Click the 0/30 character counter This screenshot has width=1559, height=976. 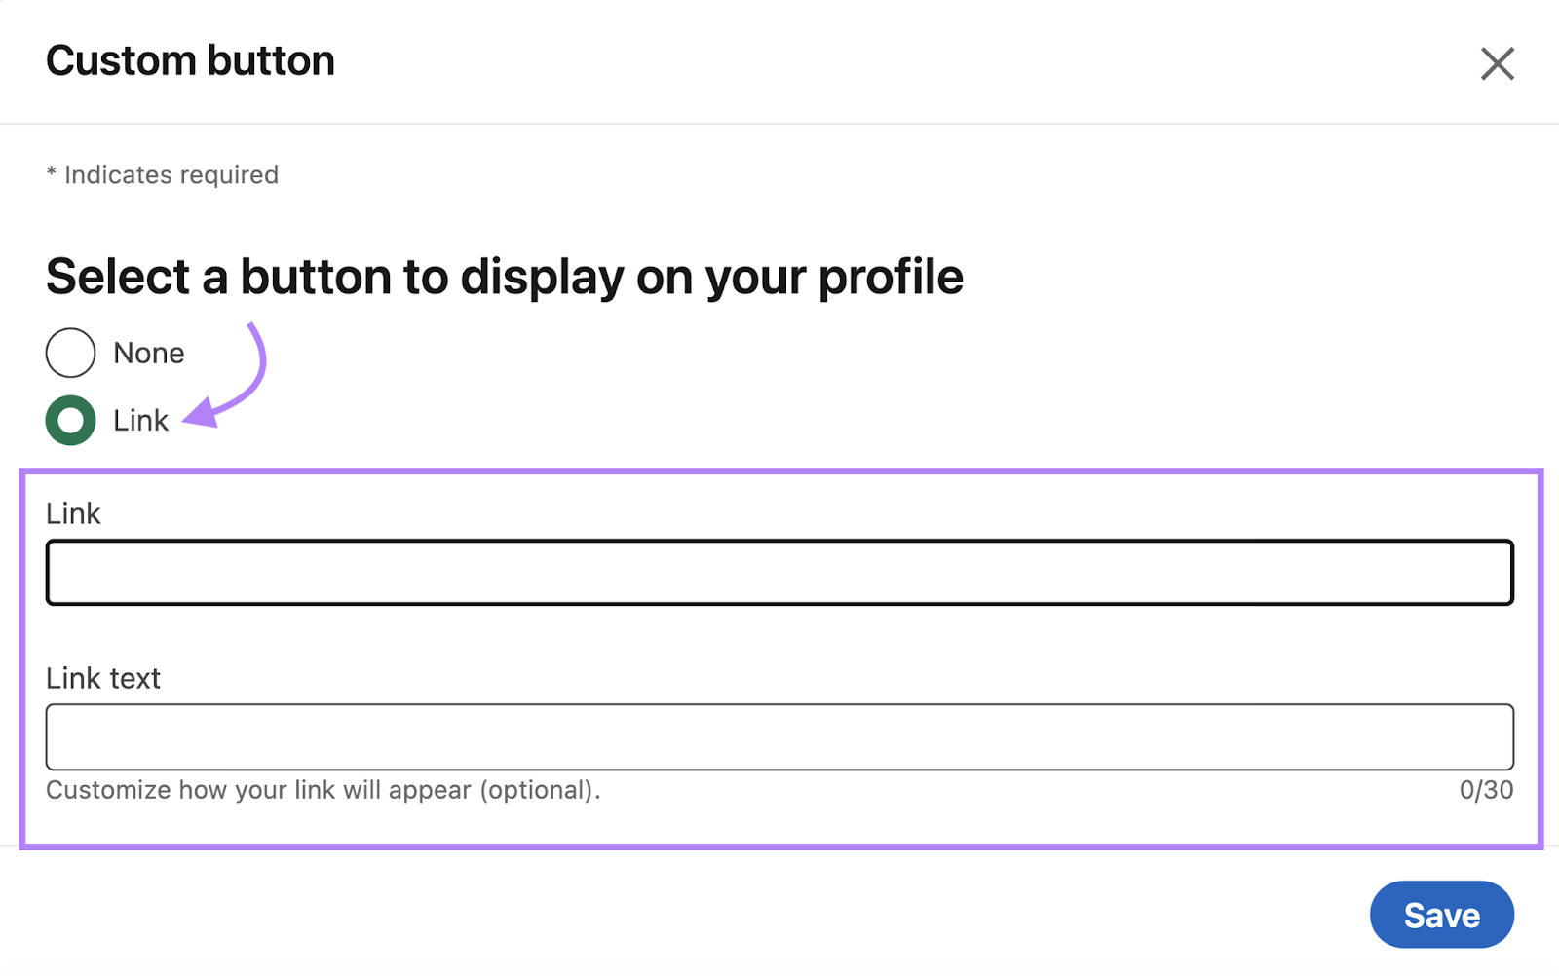tap(1486, 790)
